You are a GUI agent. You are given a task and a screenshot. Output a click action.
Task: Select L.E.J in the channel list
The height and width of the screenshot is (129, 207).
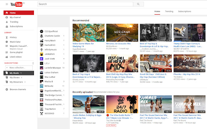(x=47, y=63)
